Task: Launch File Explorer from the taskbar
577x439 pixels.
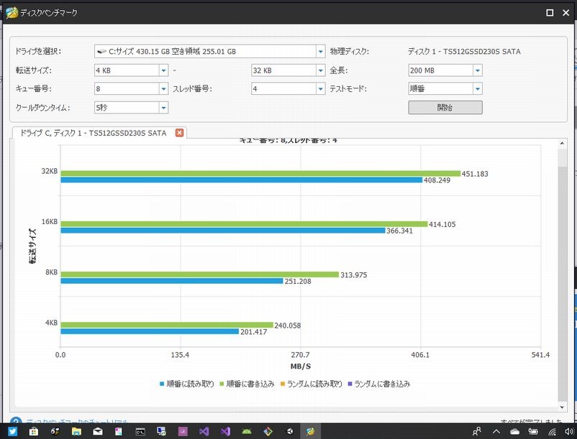Action: (x=76, y=431)
